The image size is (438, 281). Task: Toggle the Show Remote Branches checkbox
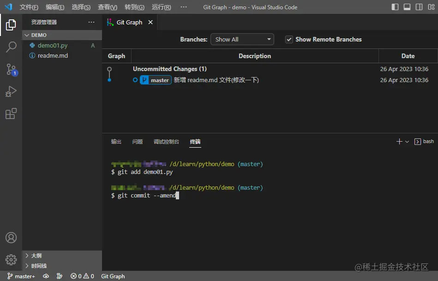289,40
